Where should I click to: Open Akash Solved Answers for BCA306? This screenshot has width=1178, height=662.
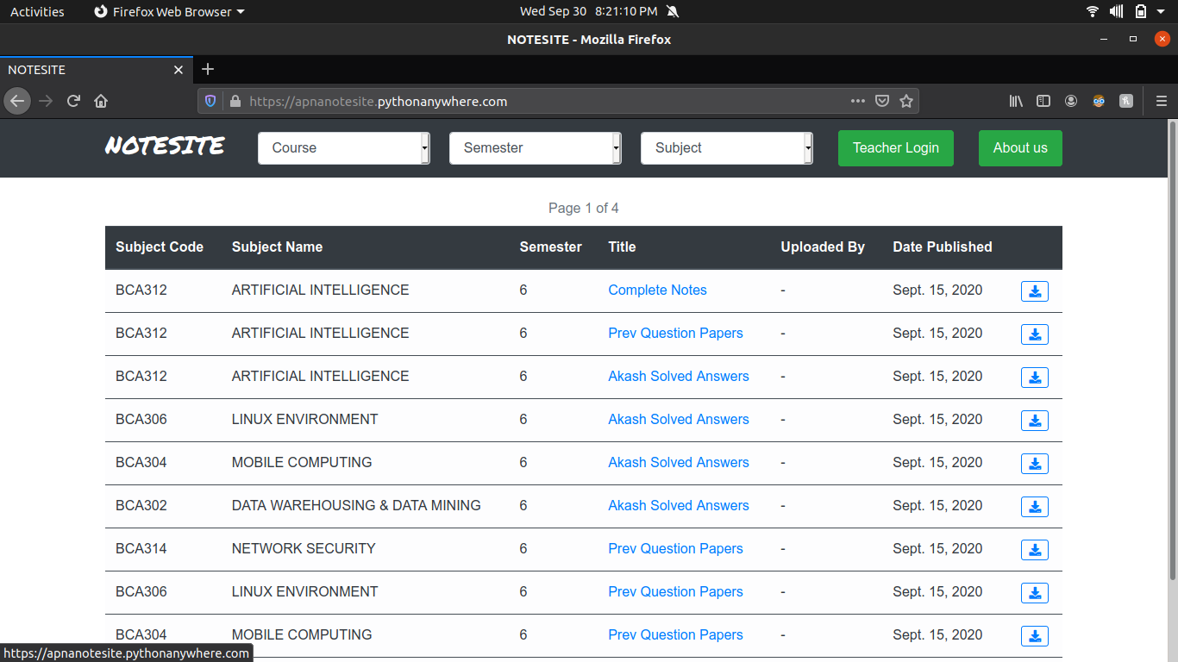tap(679, 419)
